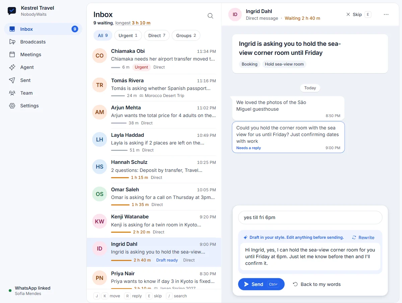Select the Groups 2 filter tab
This screenshot has width=402, height=303.
[x=186, y=35]
